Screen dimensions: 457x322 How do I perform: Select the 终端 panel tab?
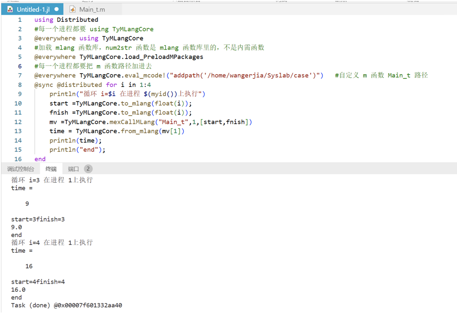click(x=51, y=169)
